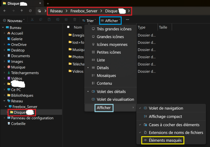Select the Vidéos folder in file list

(76, 71)
